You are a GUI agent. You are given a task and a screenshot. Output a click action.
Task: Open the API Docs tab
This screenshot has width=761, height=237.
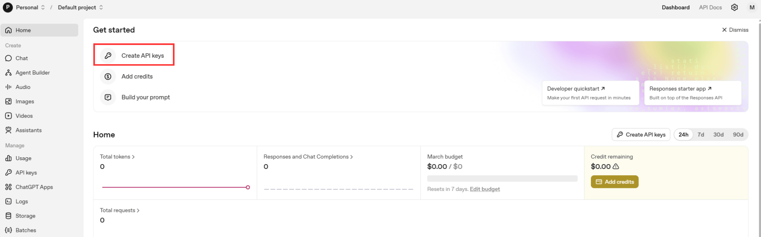[x=710, y=8]
